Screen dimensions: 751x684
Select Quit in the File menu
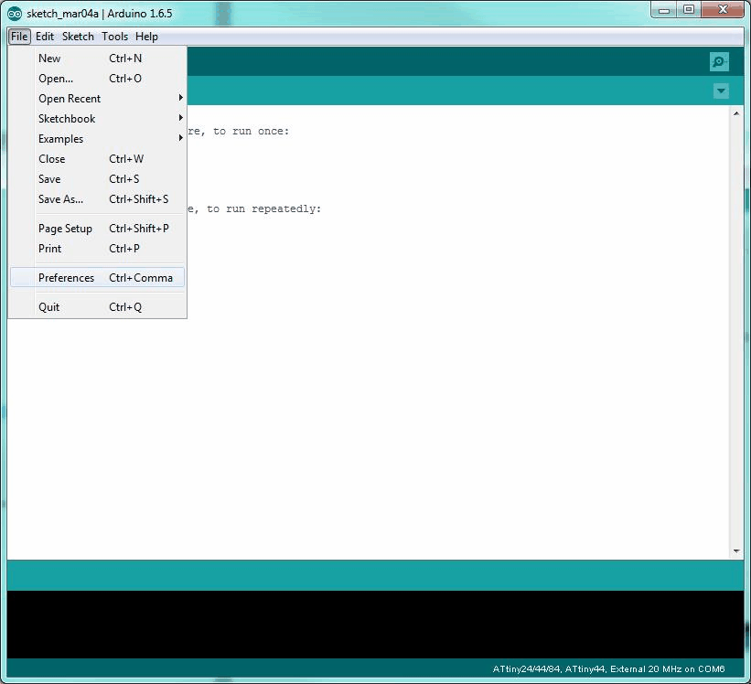click(x=97, y=307)
